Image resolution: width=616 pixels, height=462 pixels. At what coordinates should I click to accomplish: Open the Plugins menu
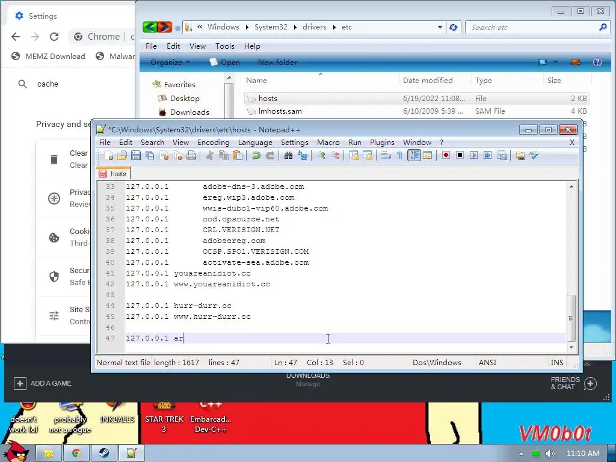382,142
